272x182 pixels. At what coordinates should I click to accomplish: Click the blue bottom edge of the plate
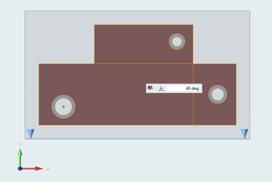pyautogui.click(x=137, y=139)
